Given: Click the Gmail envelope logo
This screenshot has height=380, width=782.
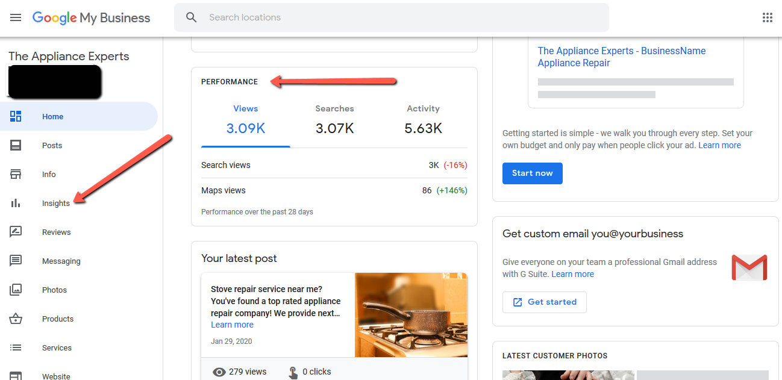Looking at the screenshot, I should [749, 267].
